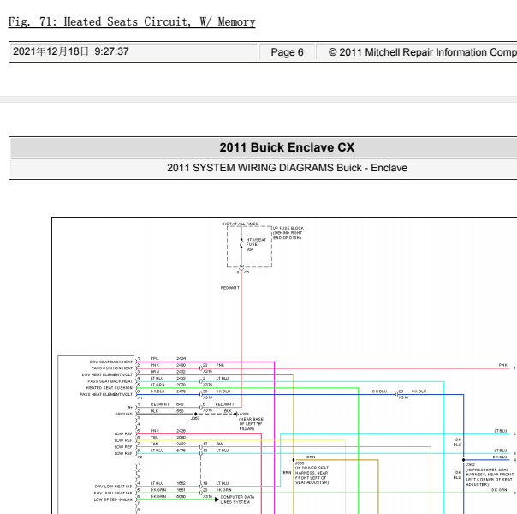Image resolution: width=517 pixels, height=514 pixels.
Task: Open the Fig. 71 Heated Seats Circuit link
Action: click(132, 21)
